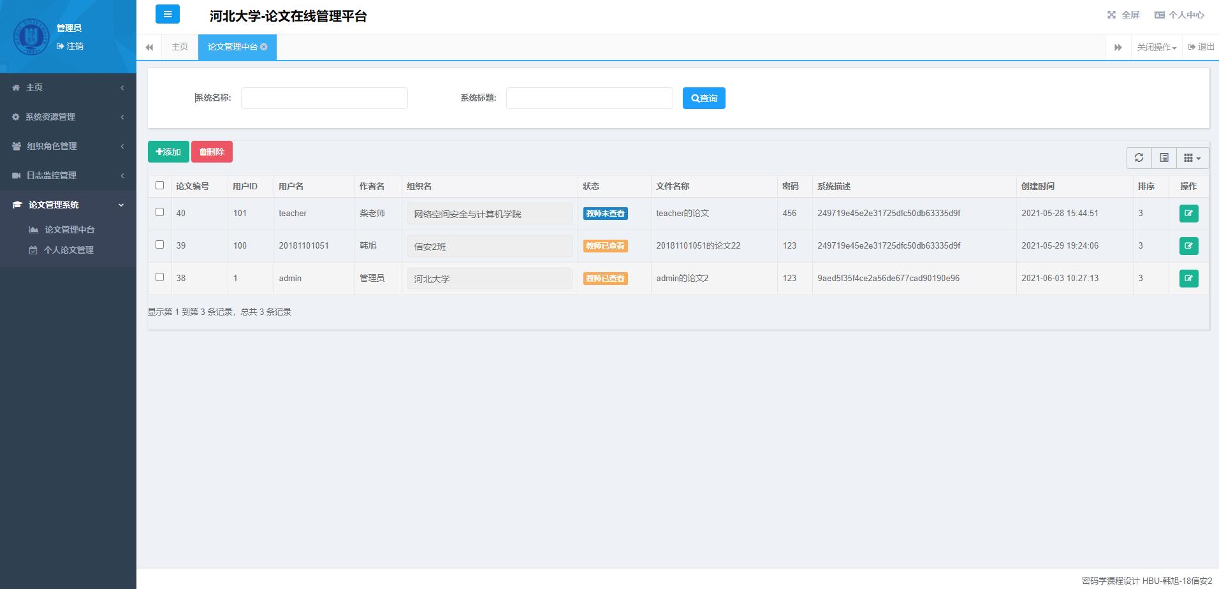This screenshot has height=589, width=1219.
Task: Click the 查询 search button
Action: 704,98
